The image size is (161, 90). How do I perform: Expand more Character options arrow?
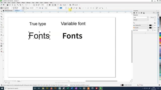[145, 33]
